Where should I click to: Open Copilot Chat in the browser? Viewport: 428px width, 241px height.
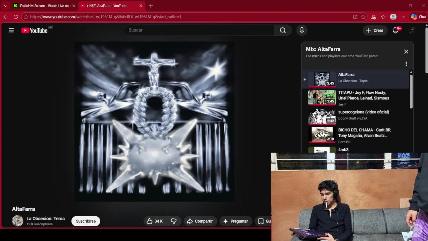(x=418, y=17)
